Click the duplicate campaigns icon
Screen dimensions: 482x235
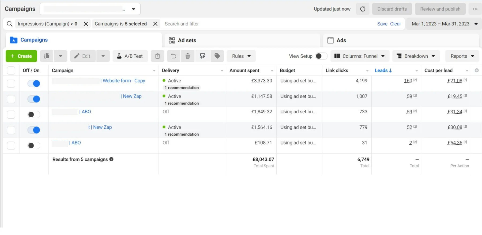pos(47,56)
